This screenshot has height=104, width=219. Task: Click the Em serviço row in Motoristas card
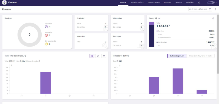[128, 27]
